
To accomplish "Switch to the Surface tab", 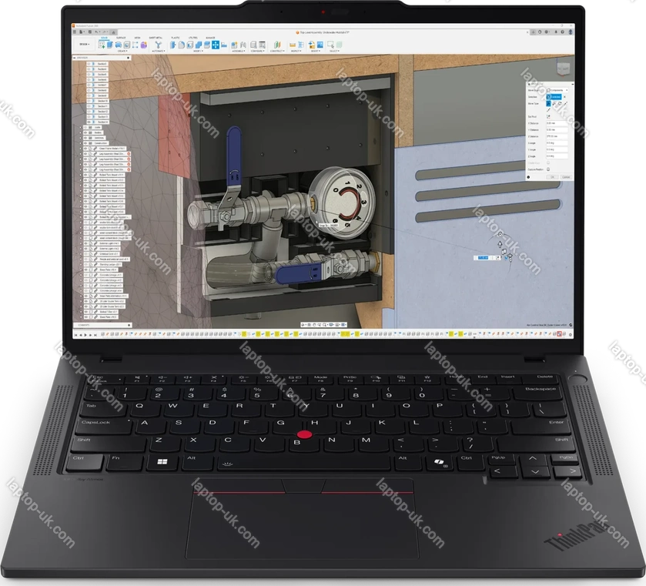I will (121, 37).
